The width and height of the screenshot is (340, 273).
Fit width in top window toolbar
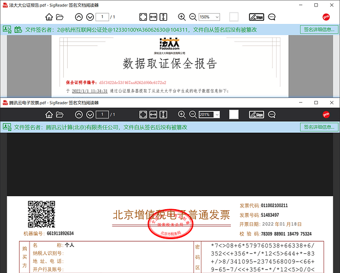[153, 17]
